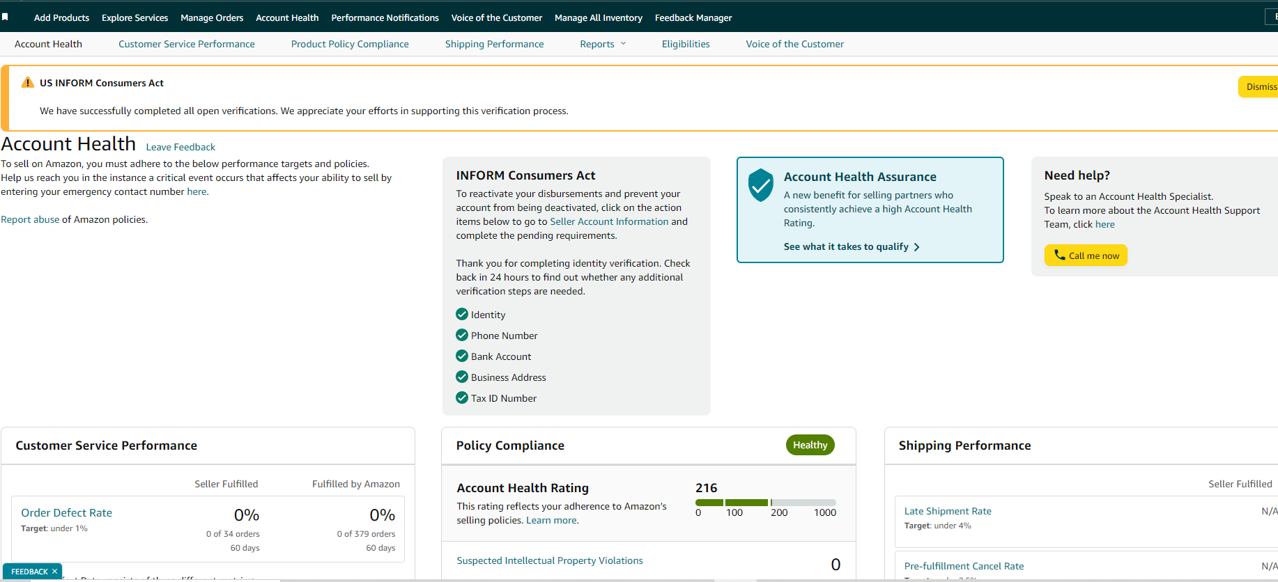Viewport: 1278px width, 582px height.
Task: Click the Phone Number green checkmark icon
Action: [461, 335]
